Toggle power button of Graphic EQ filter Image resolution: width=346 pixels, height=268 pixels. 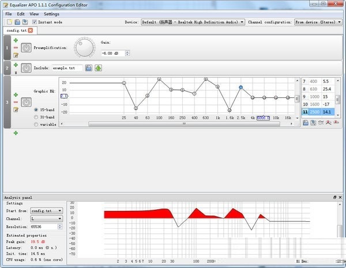[x=26, y=102]
